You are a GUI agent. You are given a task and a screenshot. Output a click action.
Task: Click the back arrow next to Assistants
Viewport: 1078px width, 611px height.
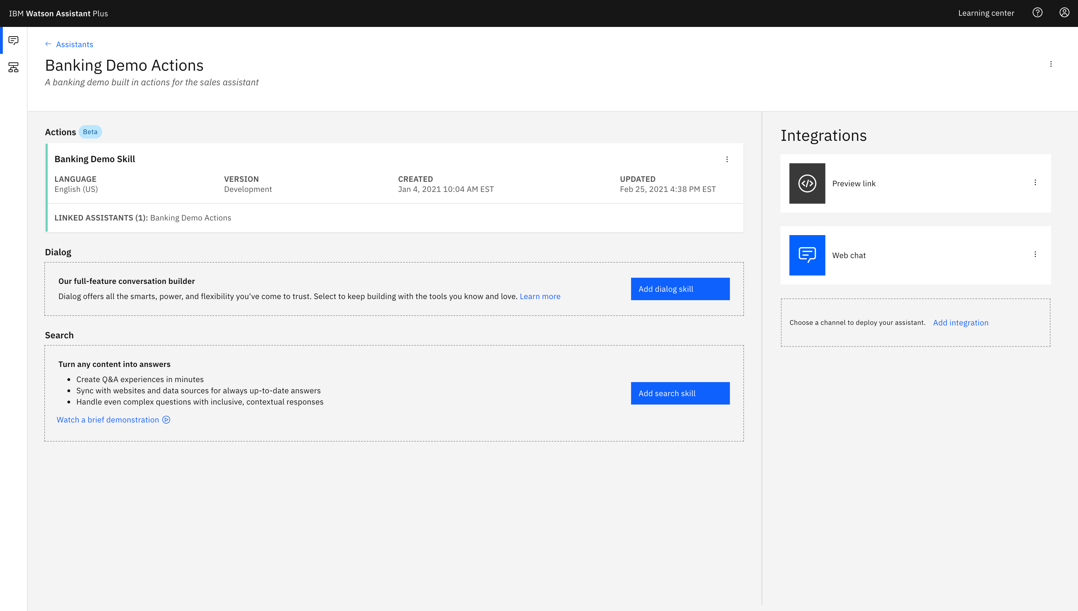(48, 44)
